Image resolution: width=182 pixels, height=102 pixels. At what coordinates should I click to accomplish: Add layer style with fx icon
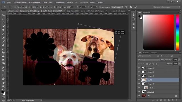click(x=157, y=100)
